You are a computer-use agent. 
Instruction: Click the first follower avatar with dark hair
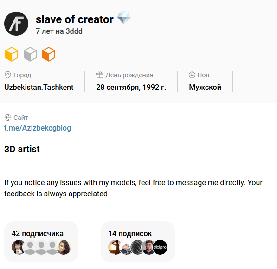18,247
